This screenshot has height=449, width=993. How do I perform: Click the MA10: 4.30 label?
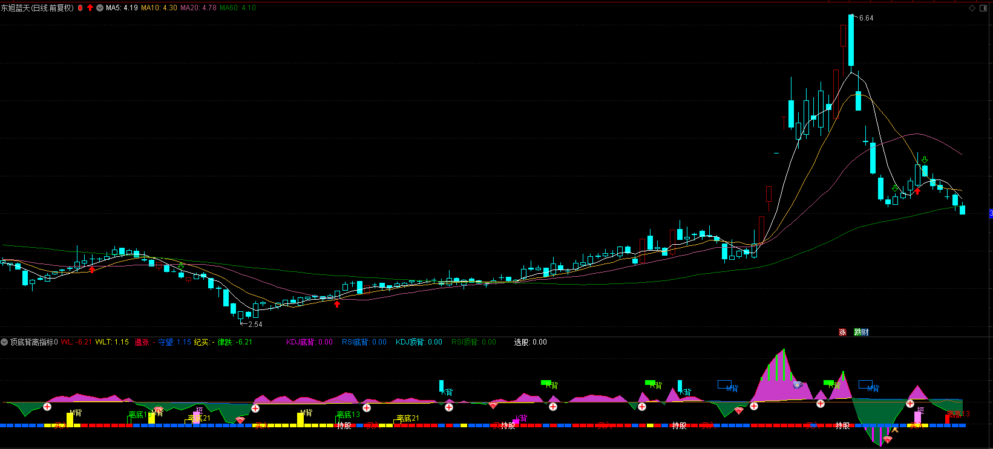[x=159, y=8]
